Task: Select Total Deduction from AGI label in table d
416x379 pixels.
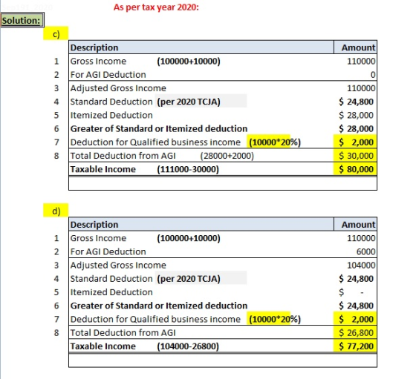Action: point(123,333)
